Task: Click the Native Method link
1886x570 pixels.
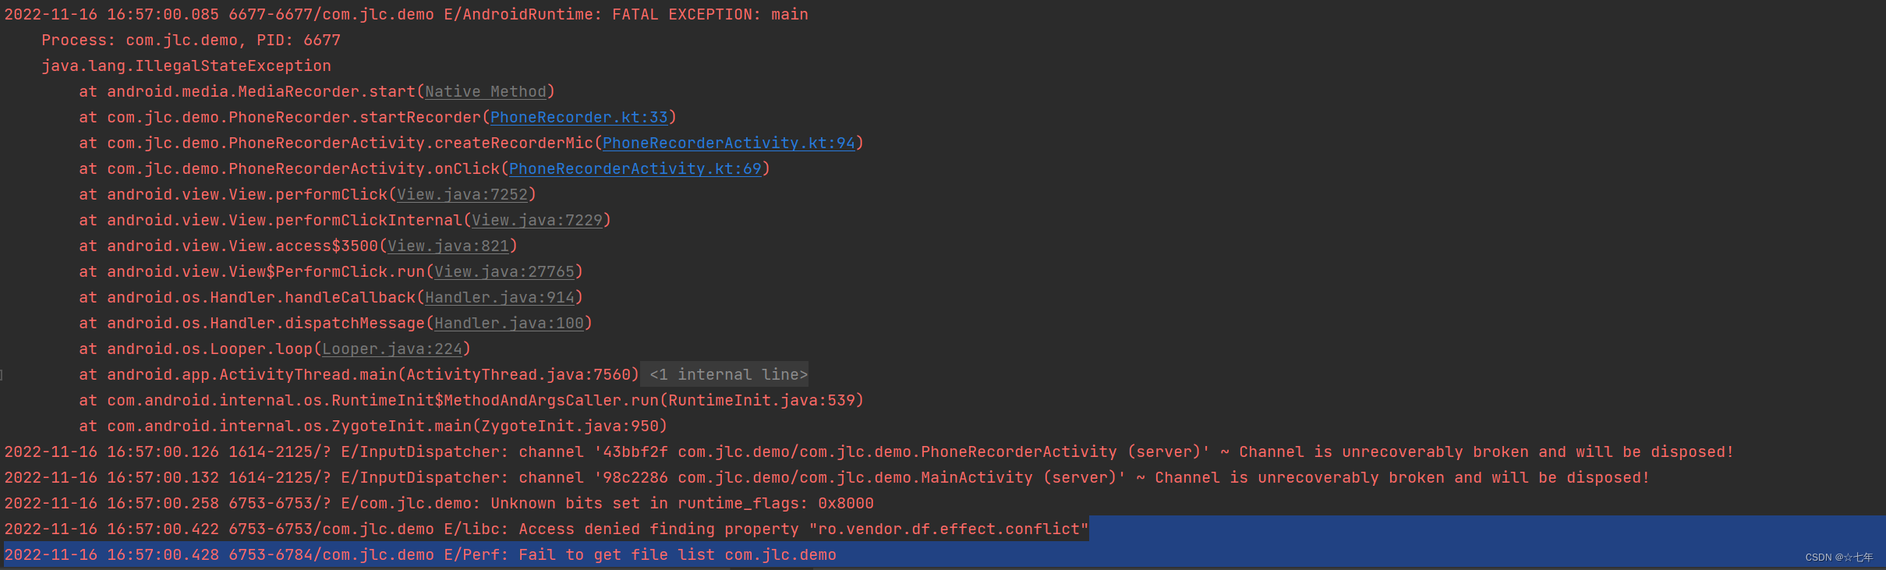Action: [486, 91]
